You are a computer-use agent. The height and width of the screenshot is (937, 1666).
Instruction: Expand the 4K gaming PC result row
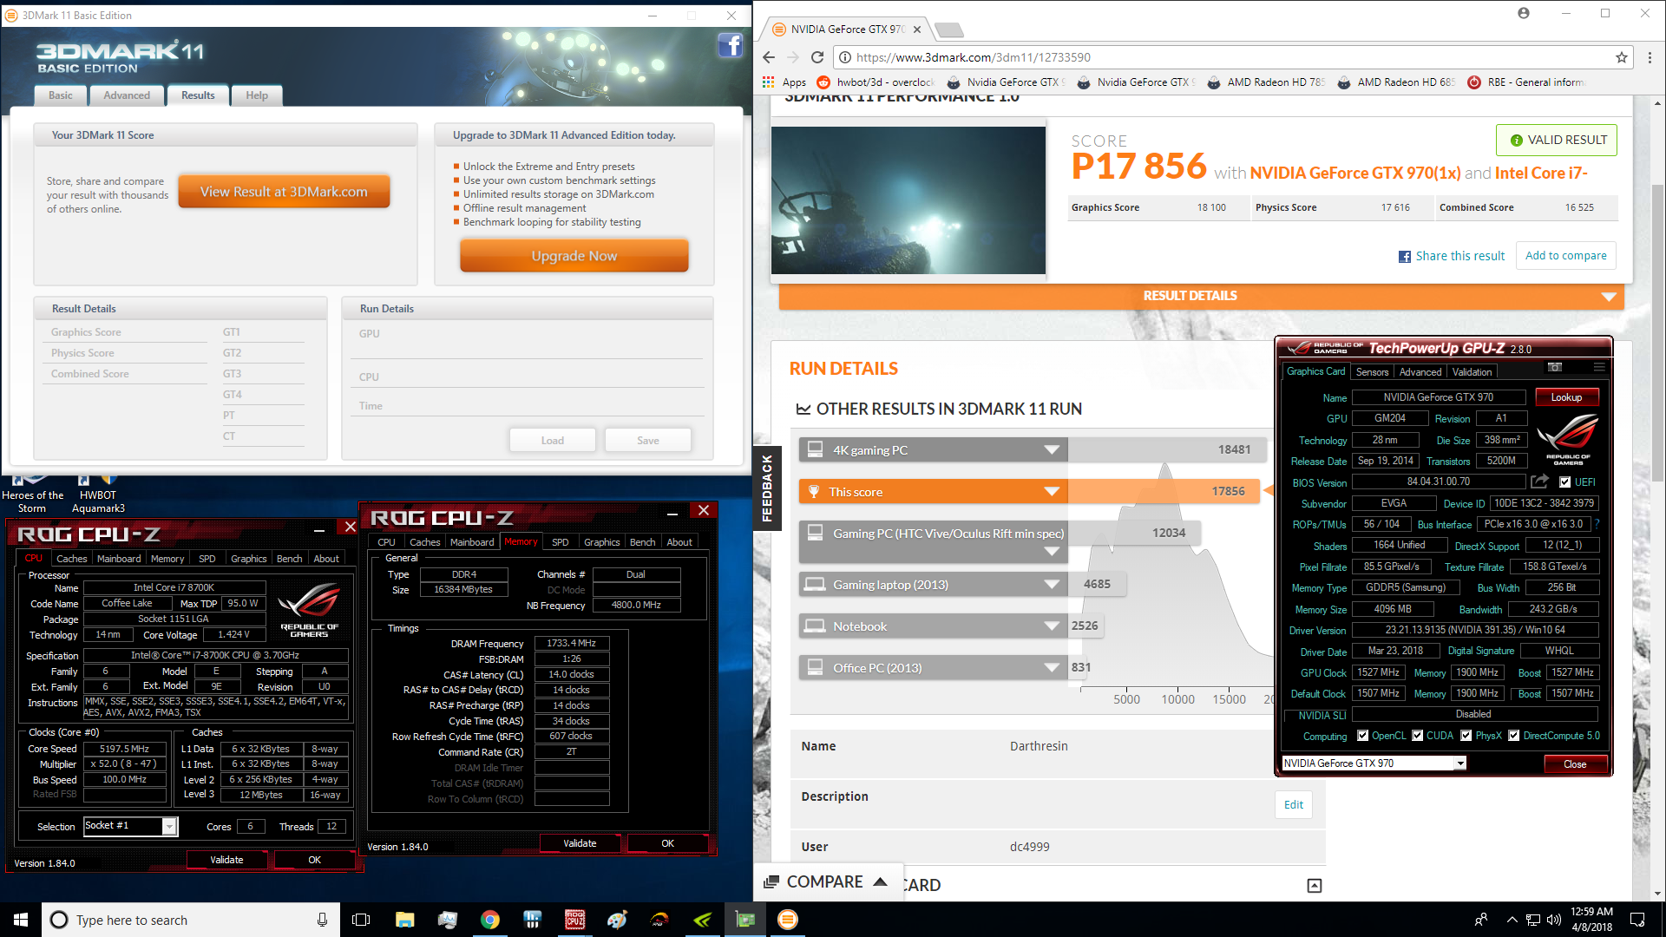tap(1052, 450)
